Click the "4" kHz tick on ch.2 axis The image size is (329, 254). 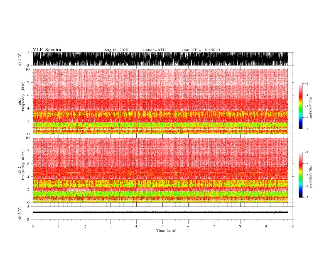(29, 177)
